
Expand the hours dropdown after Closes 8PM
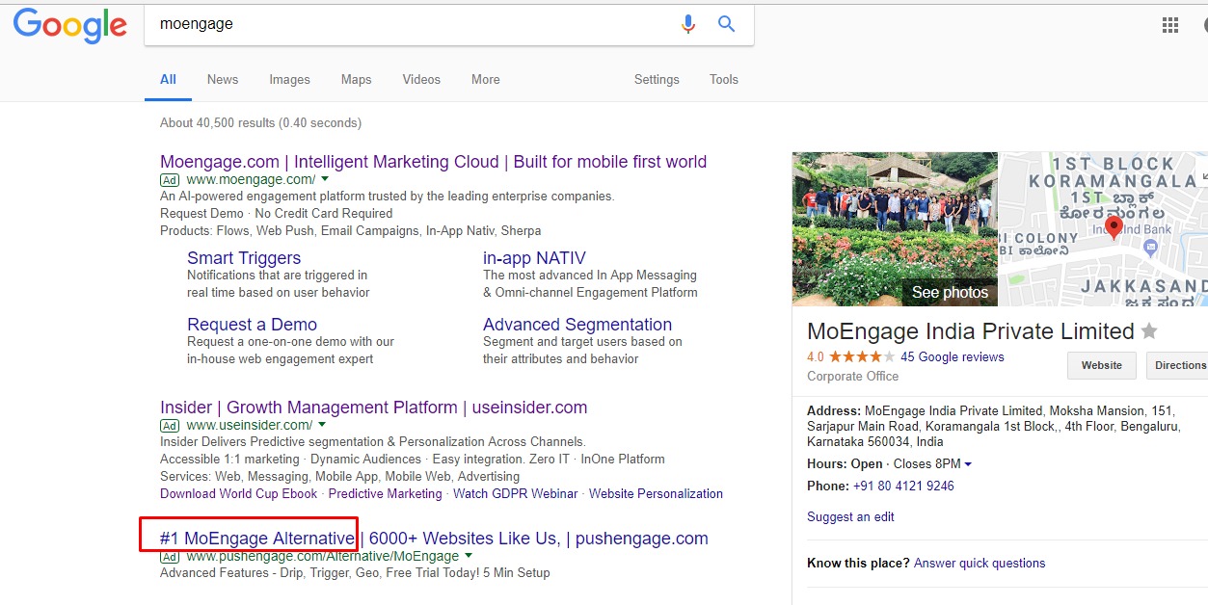968,464
